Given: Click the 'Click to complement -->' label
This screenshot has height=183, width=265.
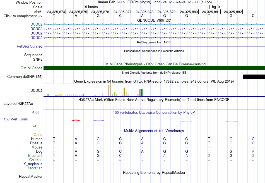Looking at the screenshot, I should [23, 16].
